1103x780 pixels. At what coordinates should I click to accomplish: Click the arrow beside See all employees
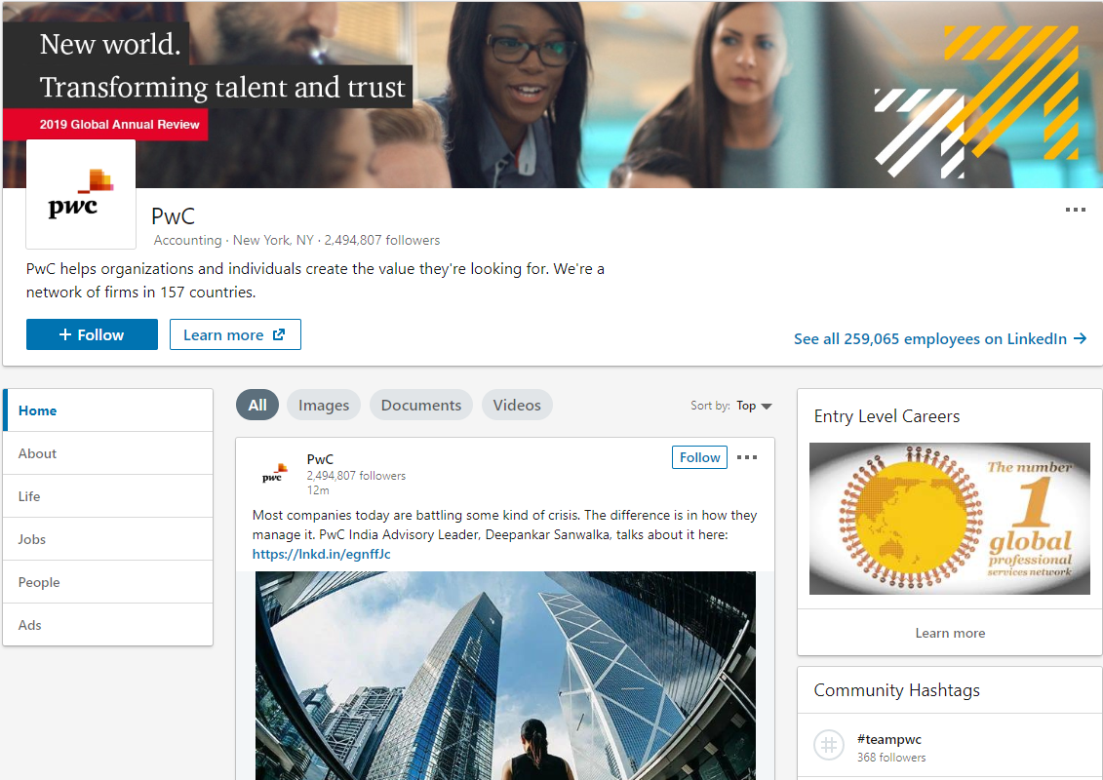[x=1080, y=339]
